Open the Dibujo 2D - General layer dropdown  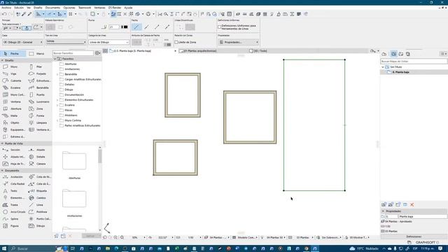pyautogui.click(x=22, y=42)
